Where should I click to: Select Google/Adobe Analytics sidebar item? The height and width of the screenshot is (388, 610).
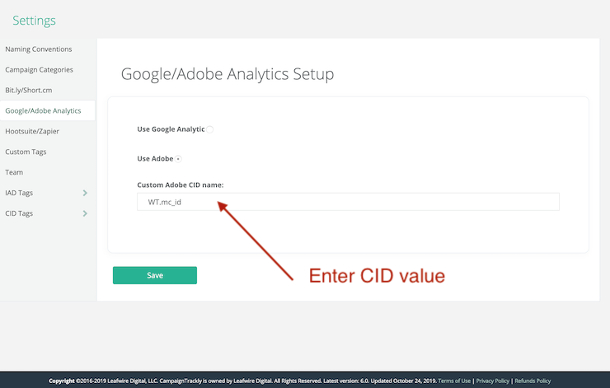point(43,110)
